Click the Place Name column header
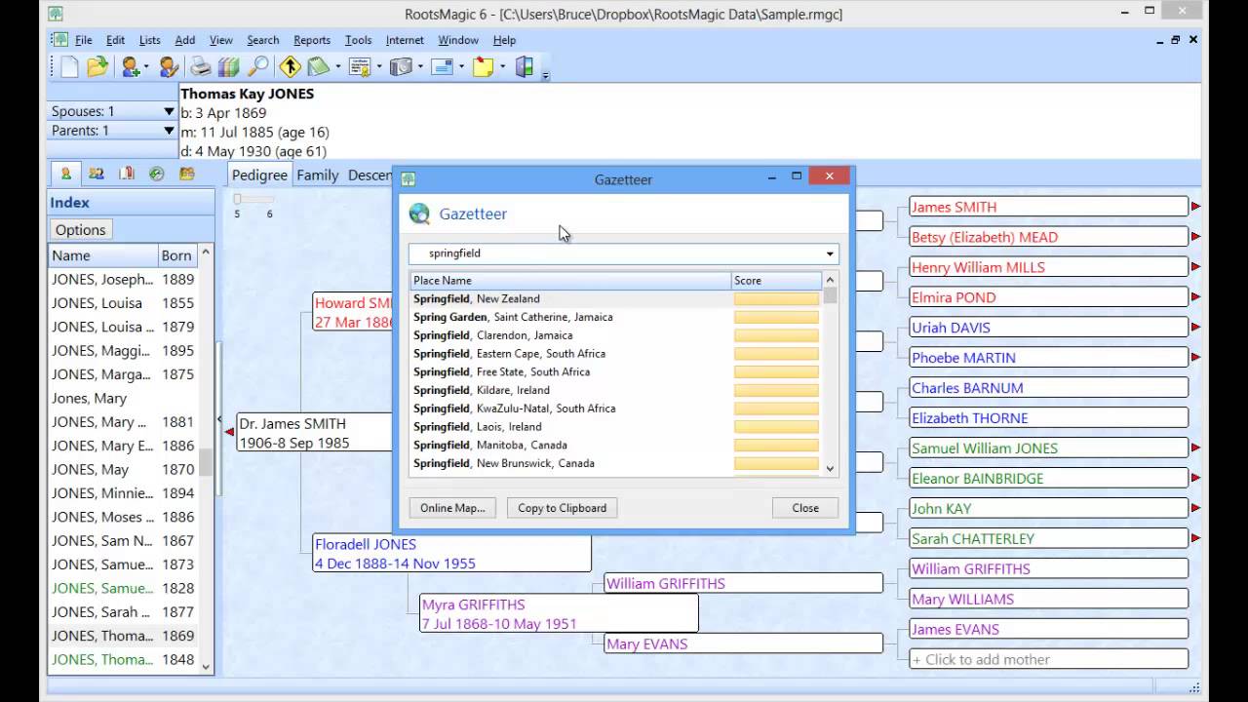Viewport: 1248px width, 702px height. tap(570, 281)
